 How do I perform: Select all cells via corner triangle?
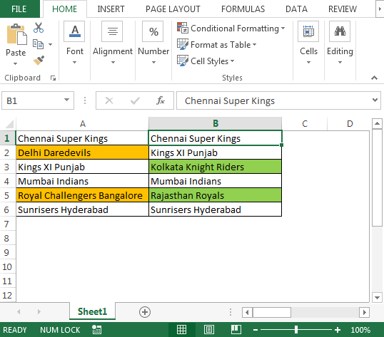click(9, 124)
